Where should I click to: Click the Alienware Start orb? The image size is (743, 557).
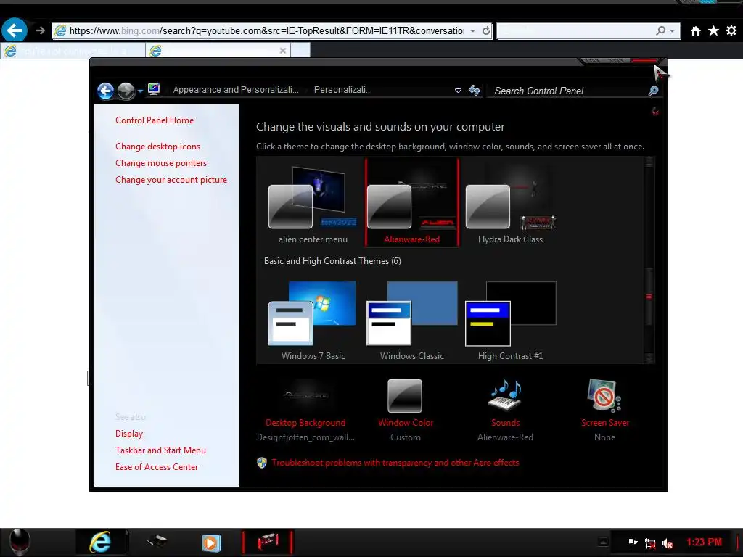coord(20,542)
